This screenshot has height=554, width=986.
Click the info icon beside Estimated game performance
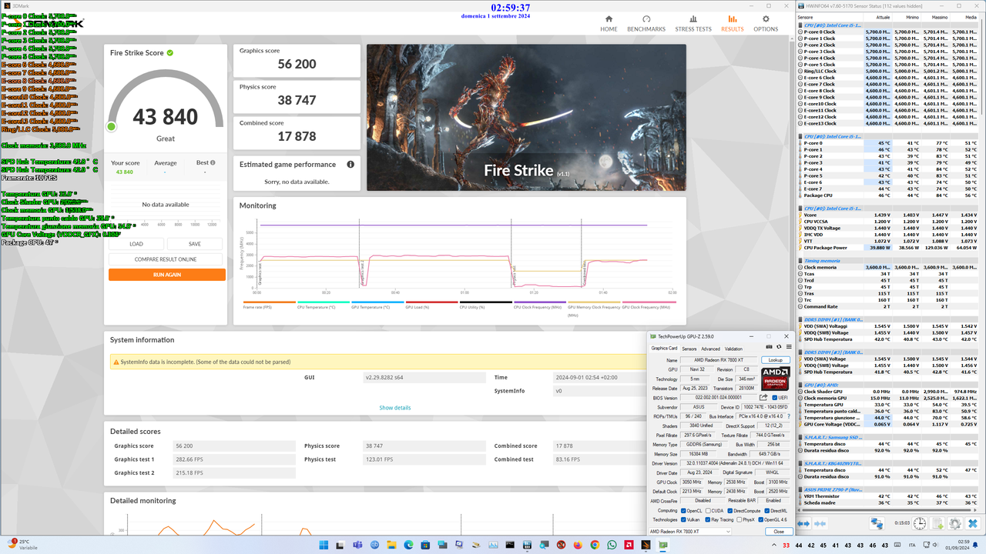click(352, 164)
